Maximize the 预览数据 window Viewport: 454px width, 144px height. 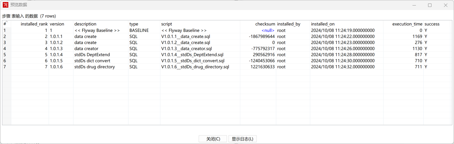pyautogui.click(x=429, y=5)
